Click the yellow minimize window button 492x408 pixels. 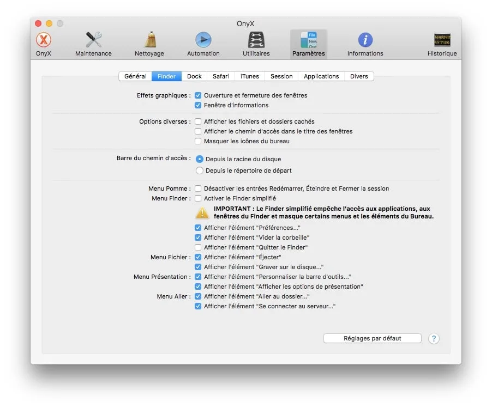[x=49, y=23]
